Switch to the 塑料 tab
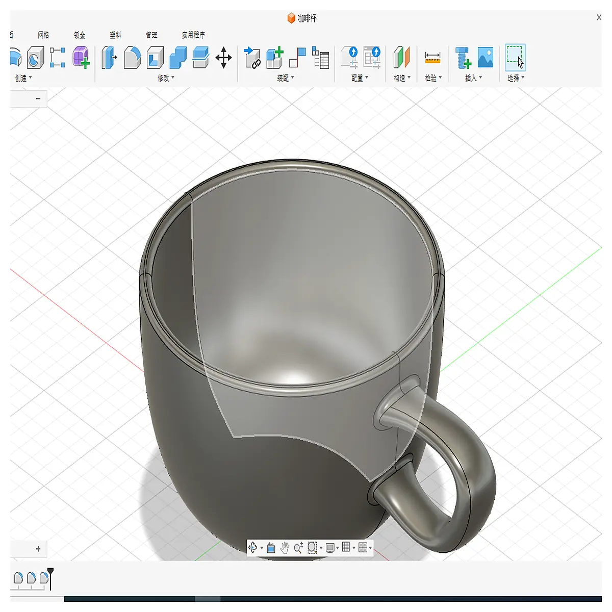Image resolution: width=612 pixels, height=612 pixels. pos(116,35)
